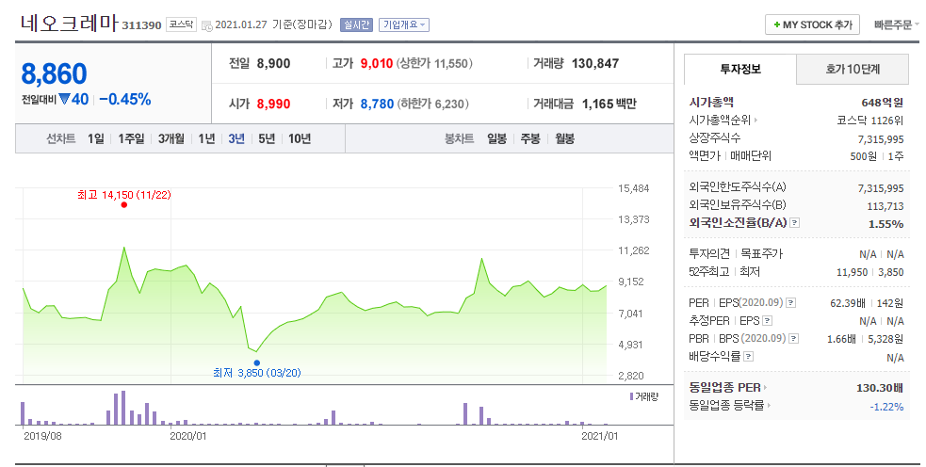This screenshot has width=926, height=467.
Task: Switch to the 주봉 candle chart
Action: click(530, 138)
